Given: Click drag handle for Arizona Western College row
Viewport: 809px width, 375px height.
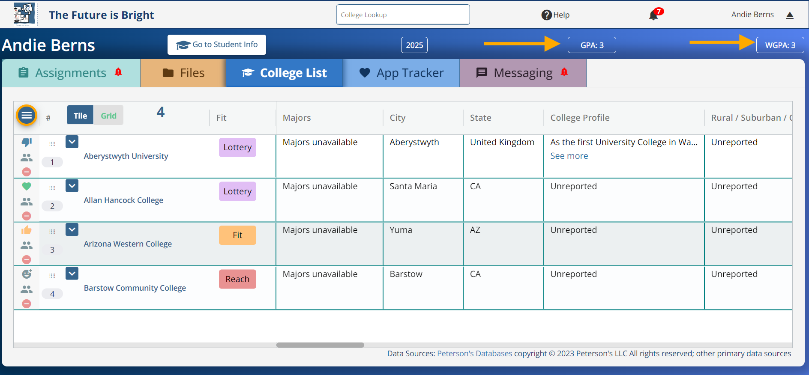Looking at the screenshot, I should 52,232.
